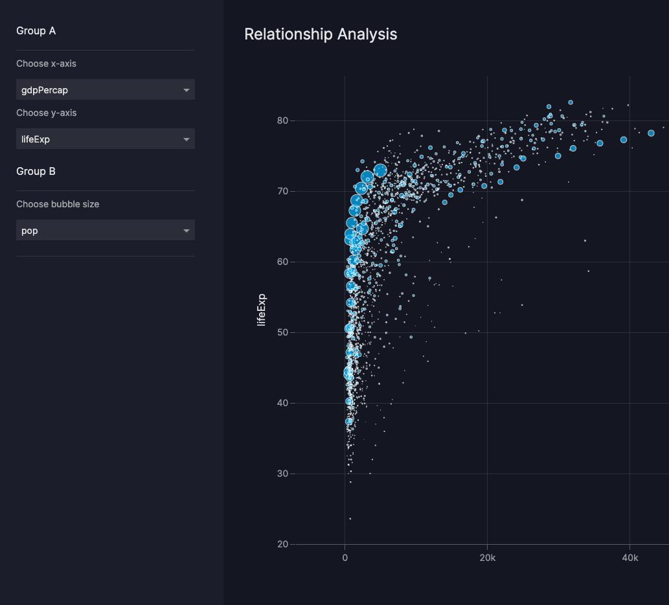
Task: Open the y-axis dropdown showing lifeExp
Action: point(105,139)
